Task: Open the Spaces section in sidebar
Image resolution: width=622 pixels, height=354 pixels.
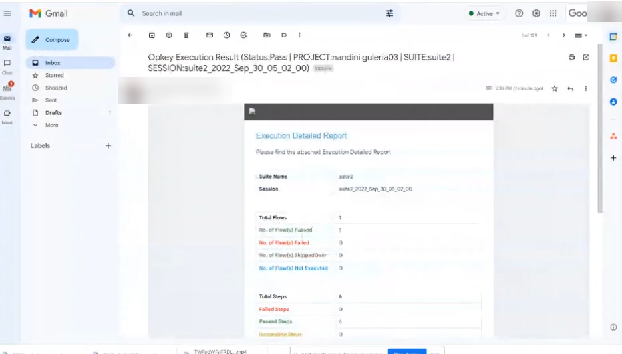Action: point(7,92)
